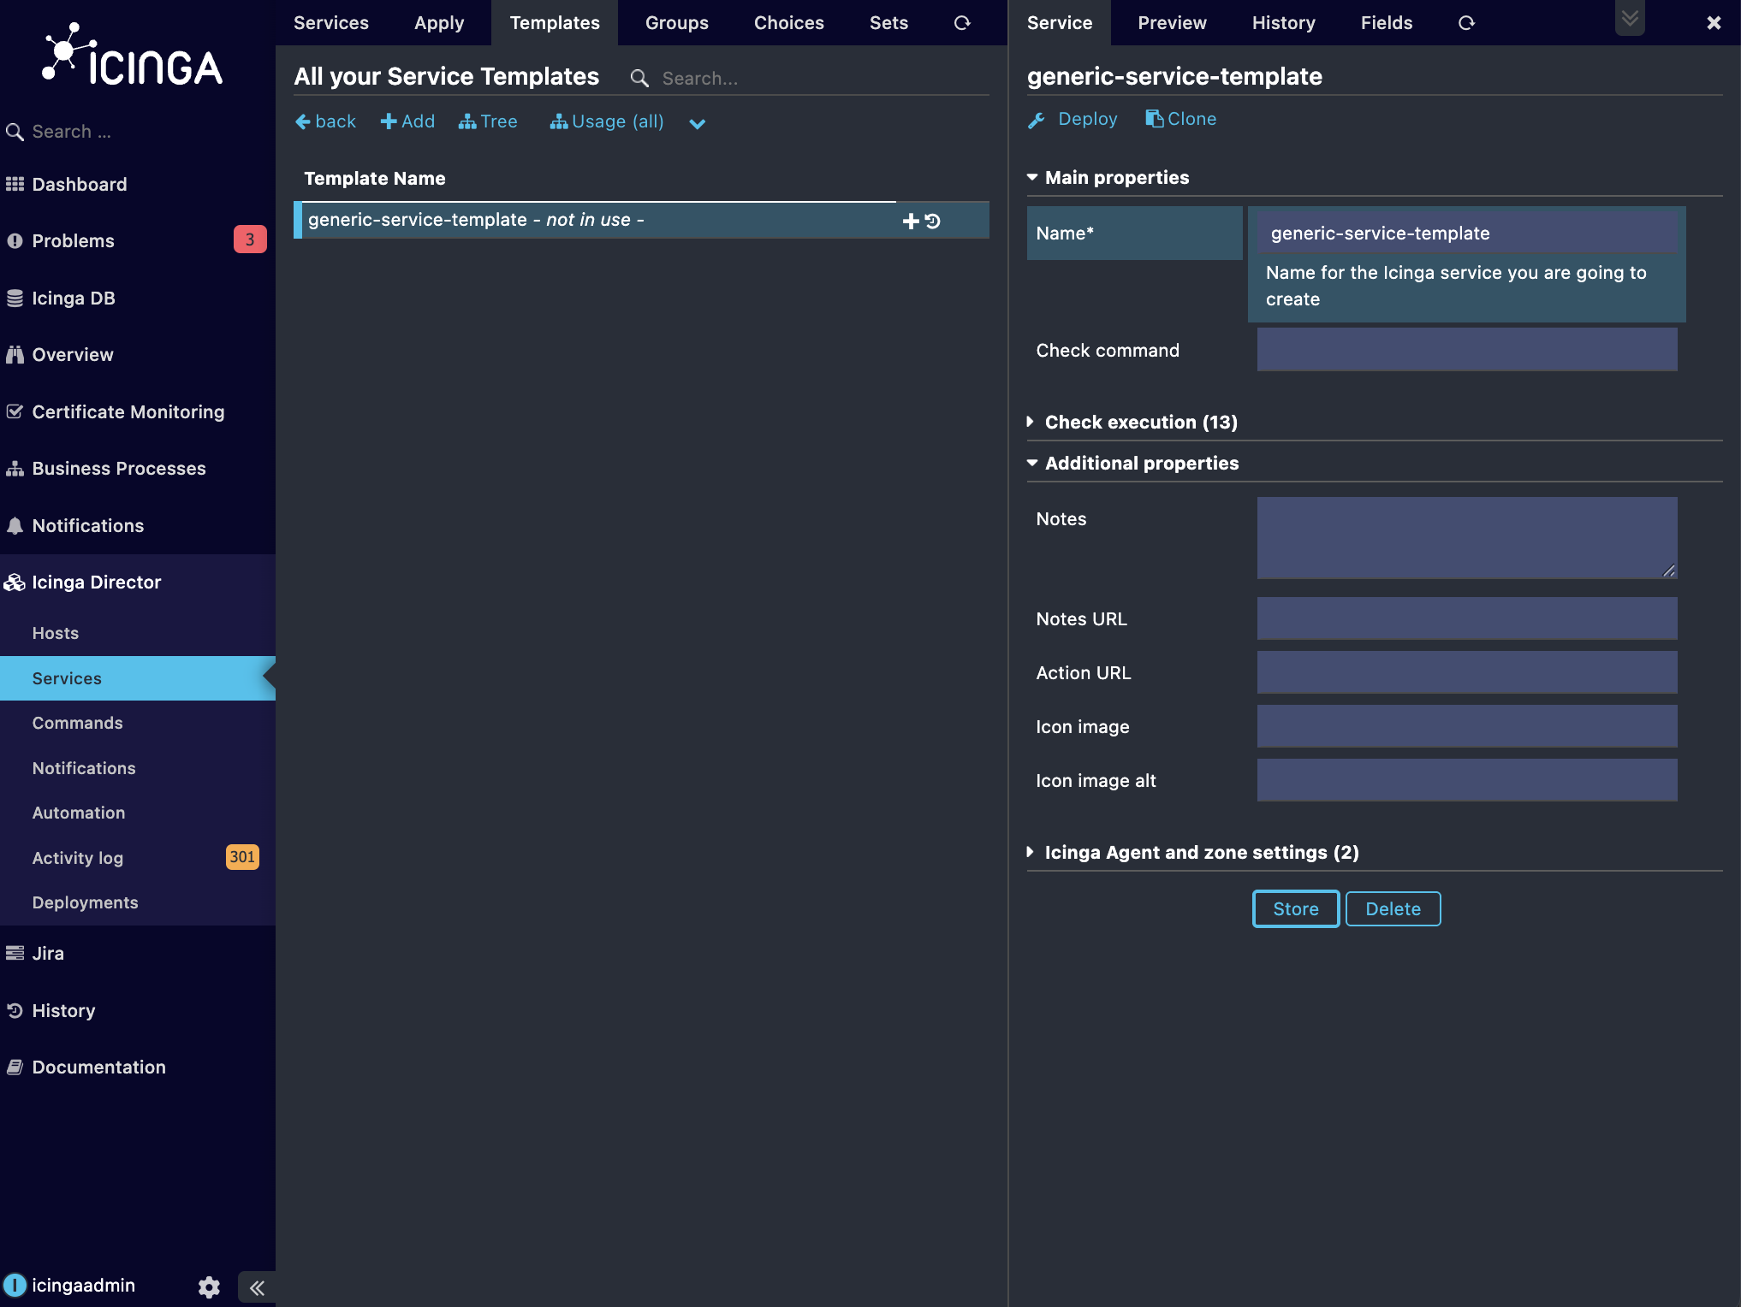Deploy the configuration
Viewport: 1741px width, 1307px height.
pyautogui.click(x=1073, y=119)
